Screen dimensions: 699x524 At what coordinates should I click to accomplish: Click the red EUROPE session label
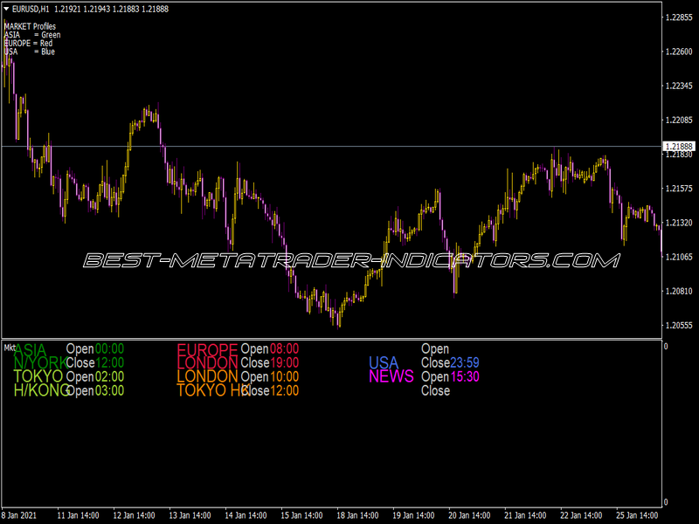click(x=207, y=349)
